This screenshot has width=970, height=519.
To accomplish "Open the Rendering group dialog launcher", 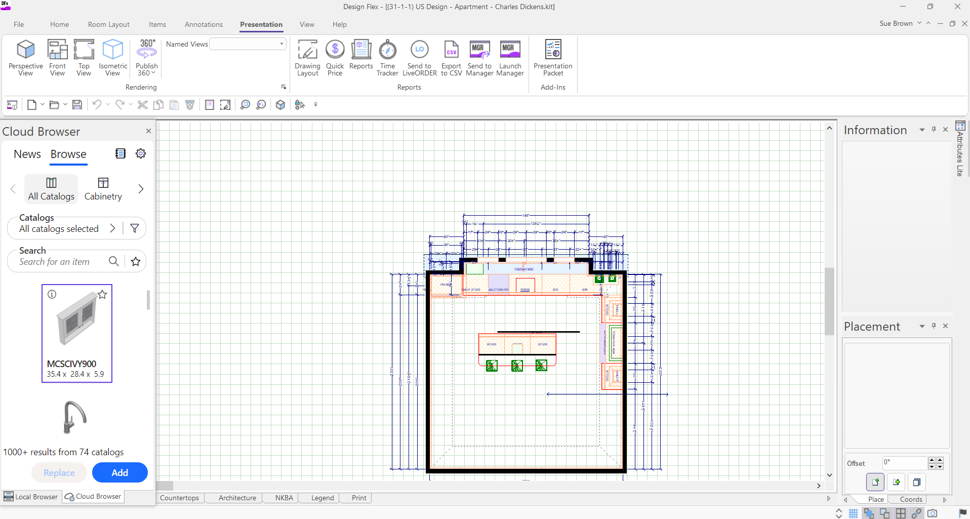I will [284, 87].
